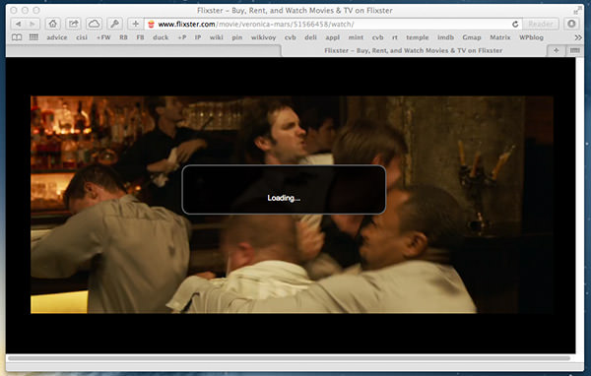This screenshot has width=591, height=376.
Task: Open the cvb bookmark next to rt
Action: (x=377, y=37)
